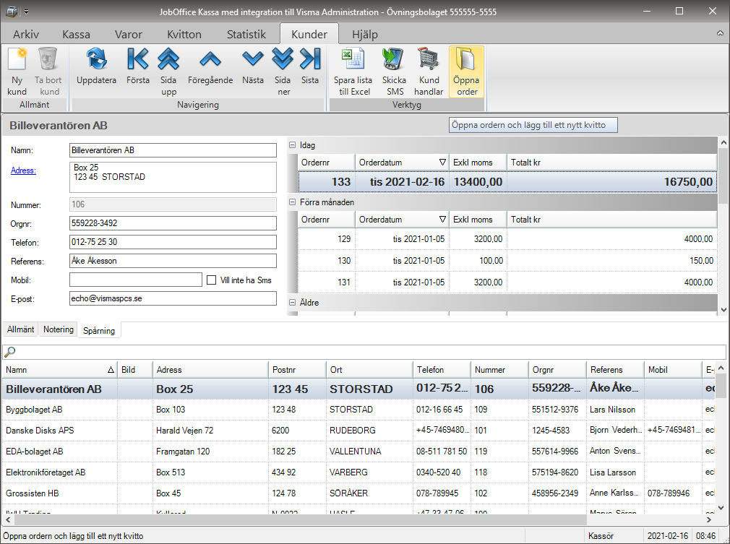Open the Kund handlar cart icon
Screen dimensions: 730x544
429,72
